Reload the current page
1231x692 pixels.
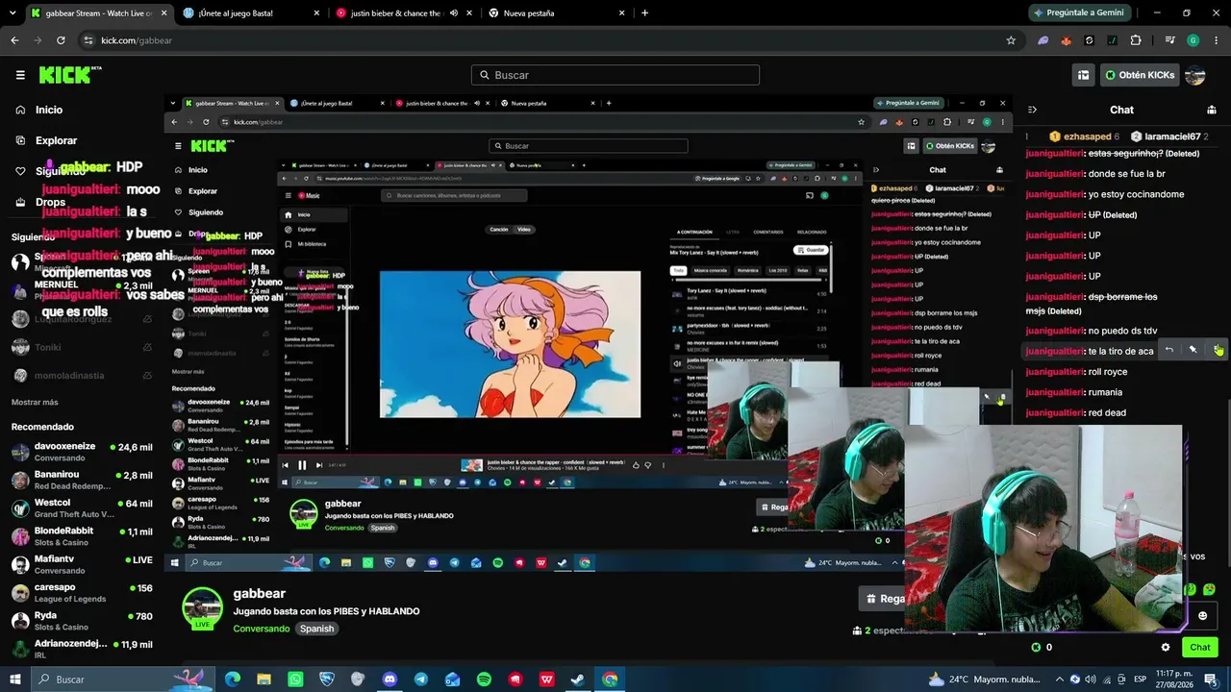point(61,40)
